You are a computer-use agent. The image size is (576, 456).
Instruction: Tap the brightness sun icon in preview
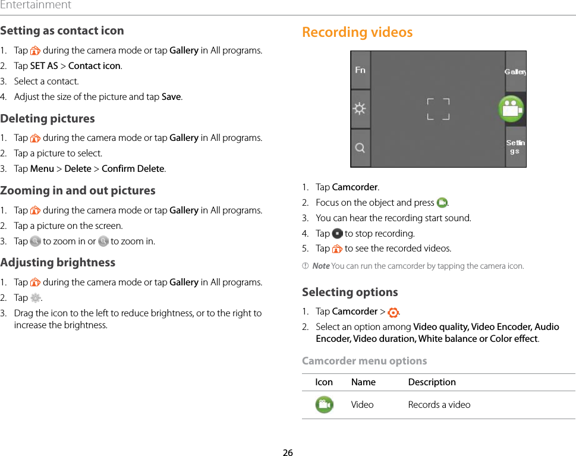coord(359,109)
